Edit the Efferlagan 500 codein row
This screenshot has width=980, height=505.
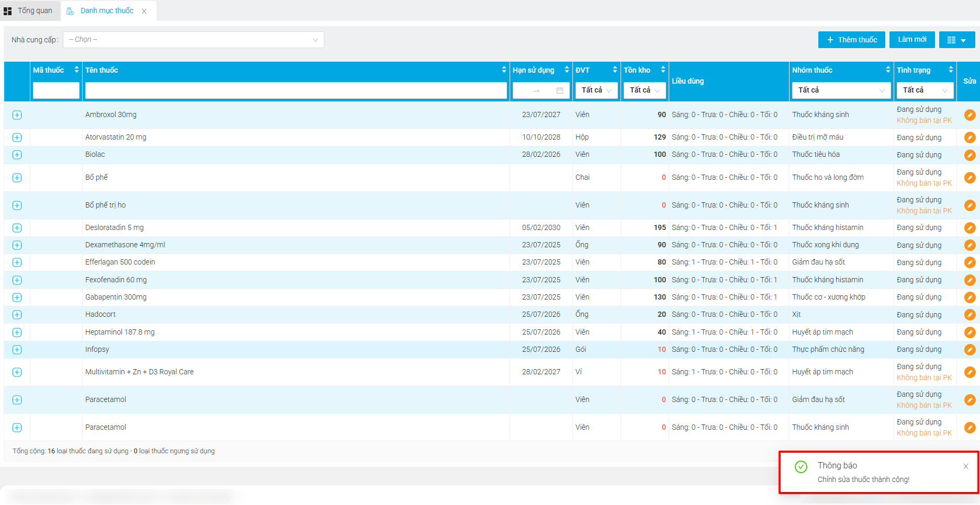pyautogui.click(x=970, y=262)
